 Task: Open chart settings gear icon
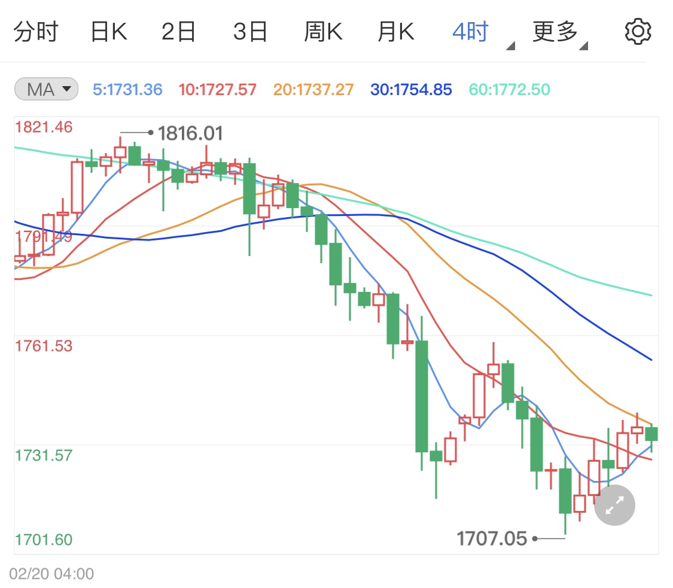pos(638,31)
